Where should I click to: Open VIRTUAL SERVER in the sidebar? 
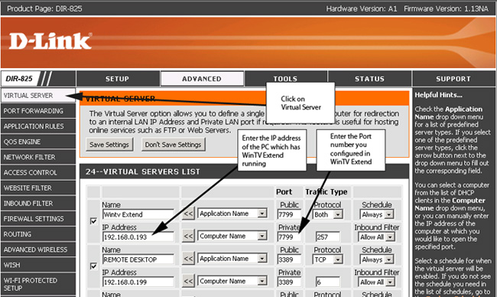(38, 96)
